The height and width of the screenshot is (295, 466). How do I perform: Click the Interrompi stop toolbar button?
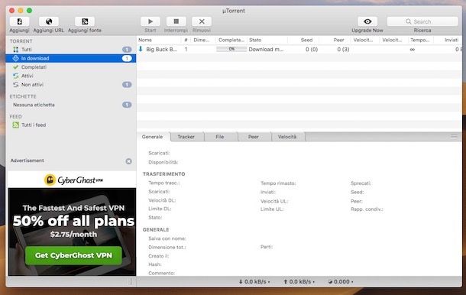pyautogui.click(x=176, y=21)
